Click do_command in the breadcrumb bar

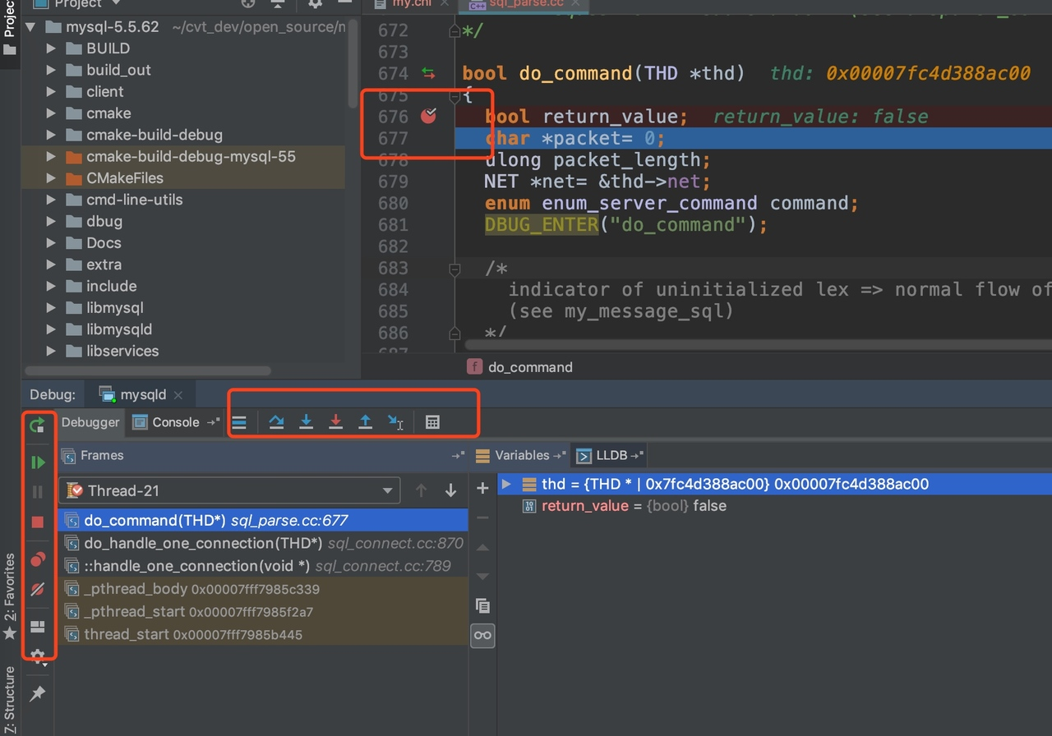(x=530, y=367)
